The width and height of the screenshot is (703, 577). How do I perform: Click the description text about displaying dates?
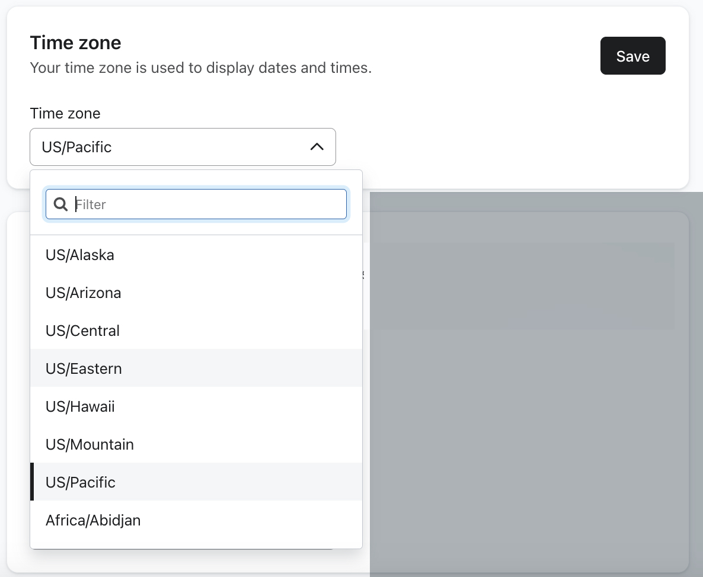(x=200, y=68)
